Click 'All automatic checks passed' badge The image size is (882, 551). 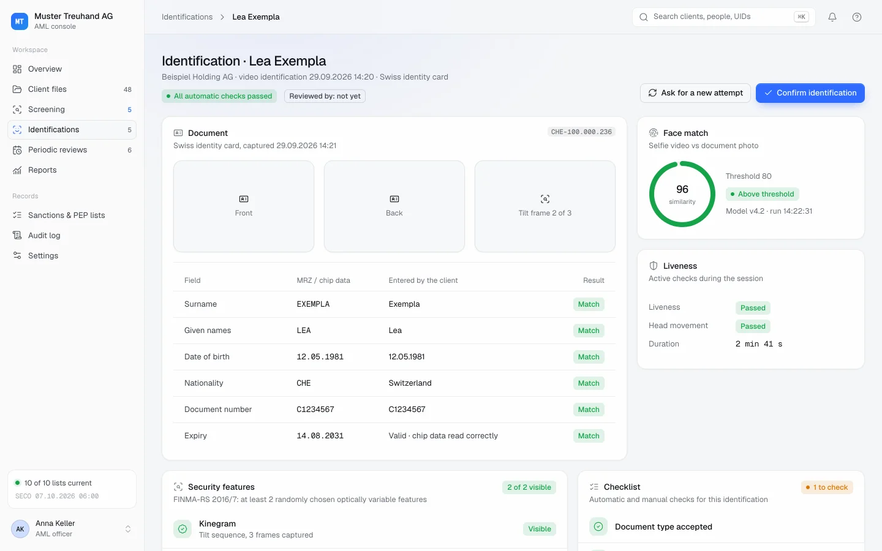(219, 96)
